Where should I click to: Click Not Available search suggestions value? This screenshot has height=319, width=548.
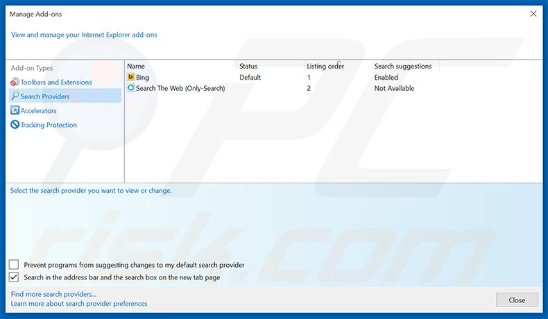click(x=394, y=88)
